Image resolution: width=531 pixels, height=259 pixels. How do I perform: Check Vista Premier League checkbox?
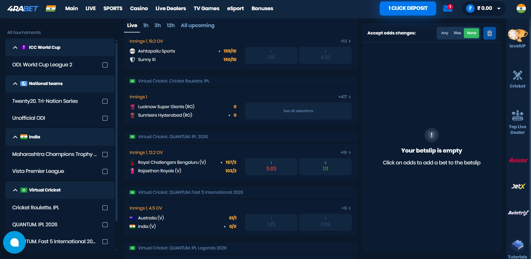click(x=105, y=171)
